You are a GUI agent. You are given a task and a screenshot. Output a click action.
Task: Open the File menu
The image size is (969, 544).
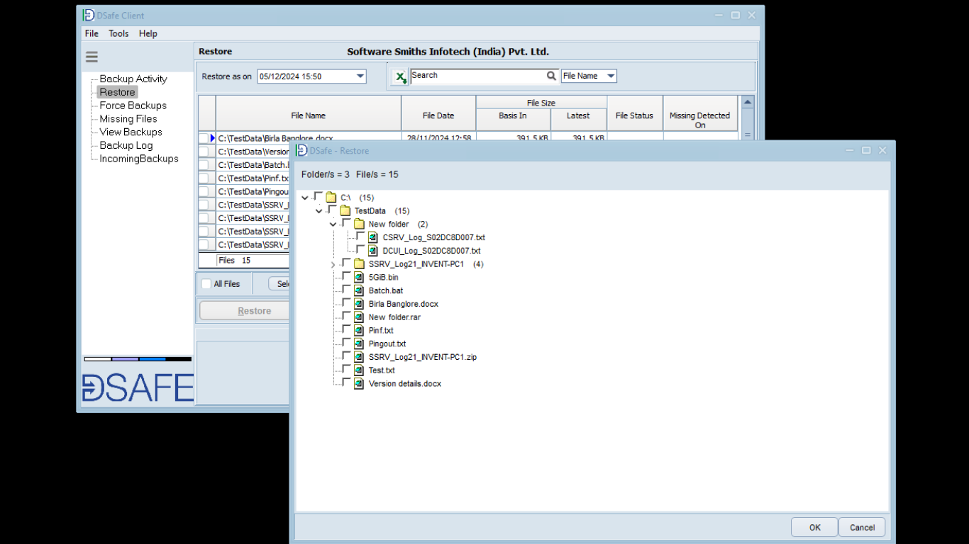[92, 33]
